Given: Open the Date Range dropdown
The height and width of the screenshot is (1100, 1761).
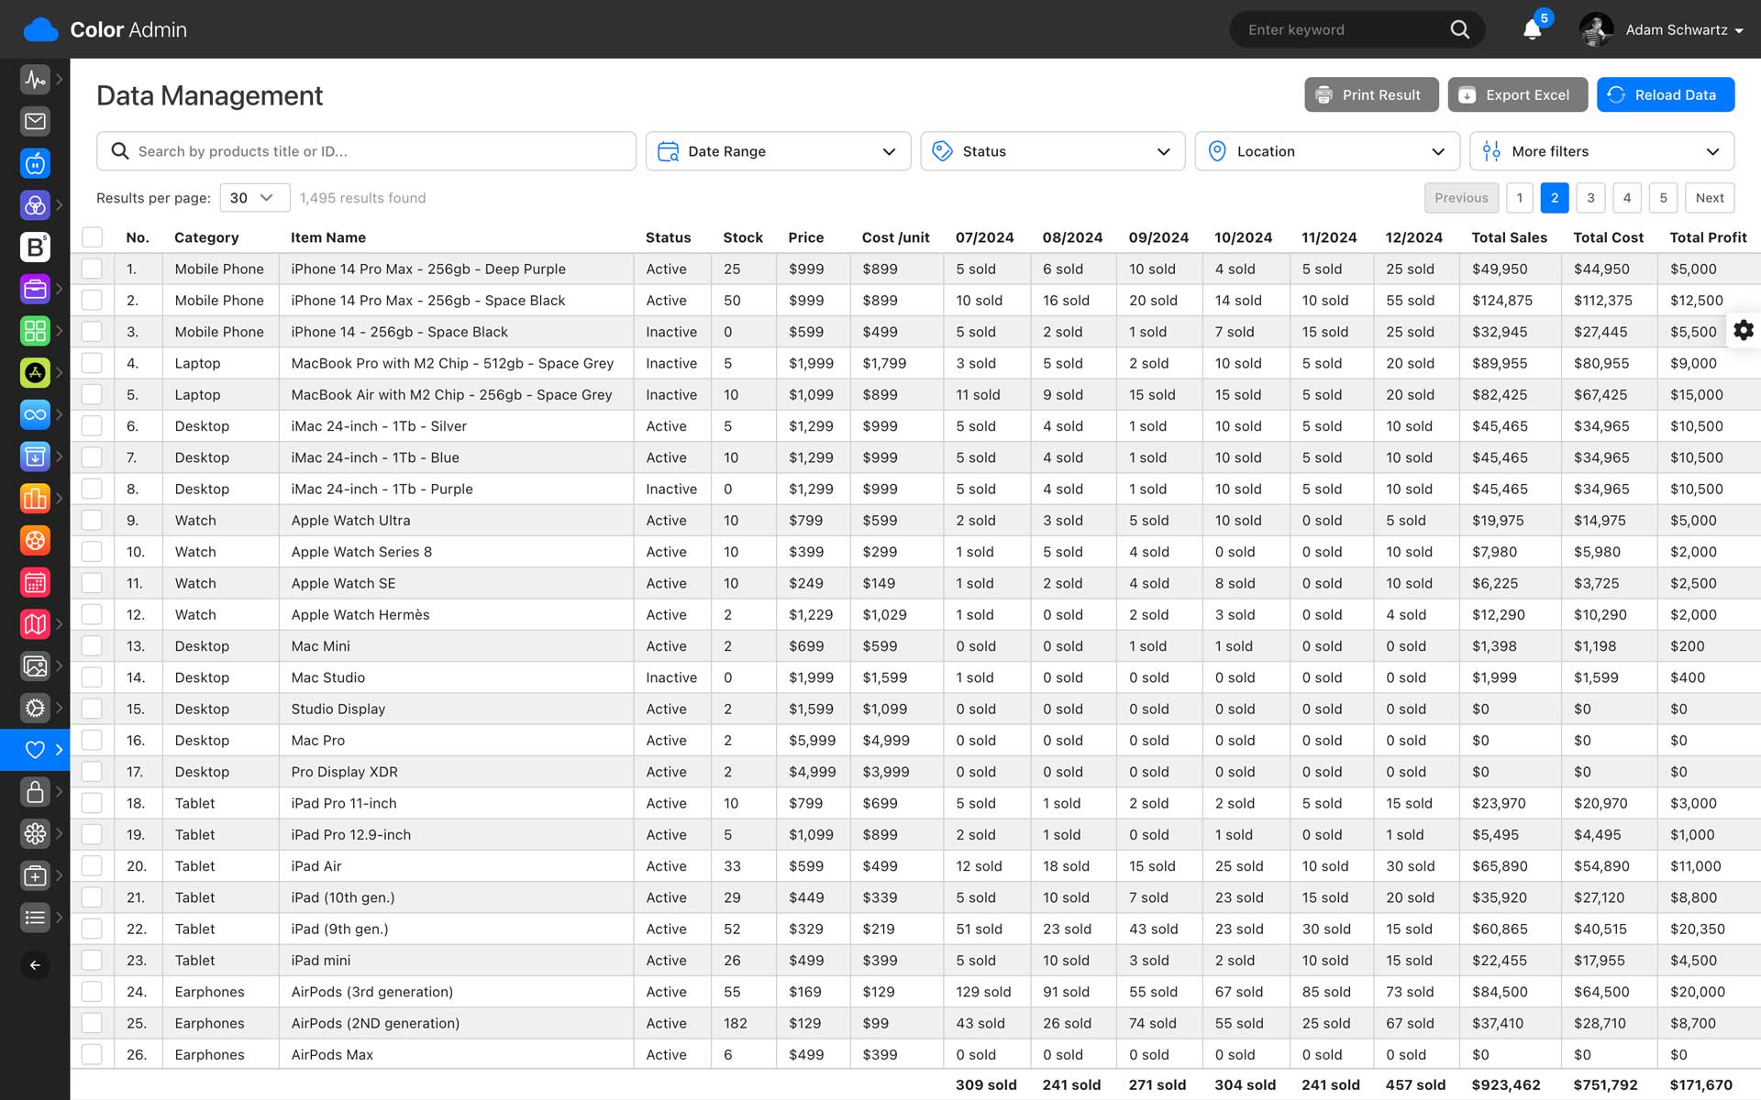Looking at the screenshot, I should tap(778, 151).
